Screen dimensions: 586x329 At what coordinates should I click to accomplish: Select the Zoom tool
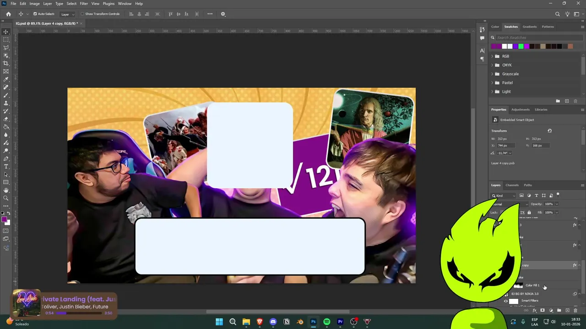[6, 198]
